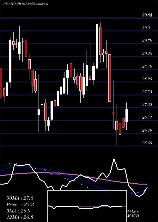The image size is (158, 222).
Task: Click the USA HOMB chart title text
Action: point(26,4)
